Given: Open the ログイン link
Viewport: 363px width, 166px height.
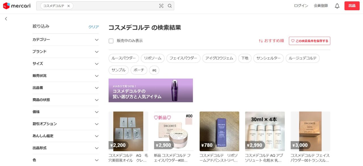Looking at the screenshot, I should (x=301, y=6).
